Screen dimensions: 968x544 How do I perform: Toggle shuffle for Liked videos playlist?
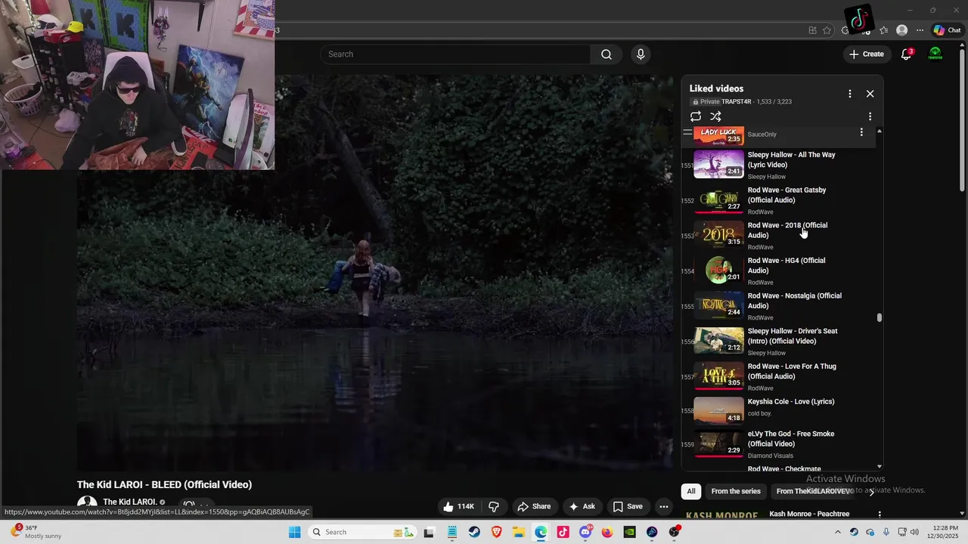(715, 116)
